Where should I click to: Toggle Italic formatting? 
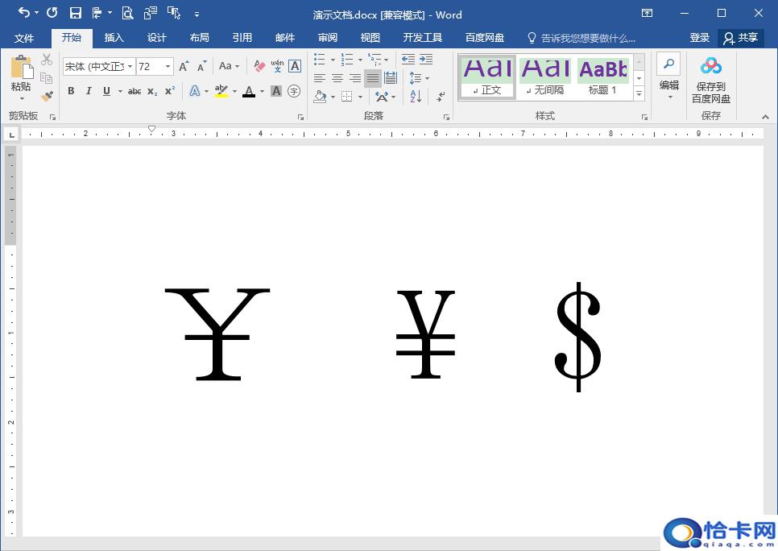[x=89, y=91]
